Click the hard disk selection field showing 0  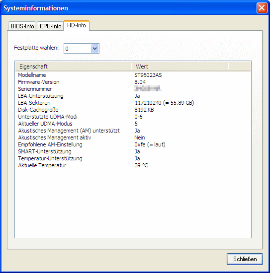pos(82,49)
